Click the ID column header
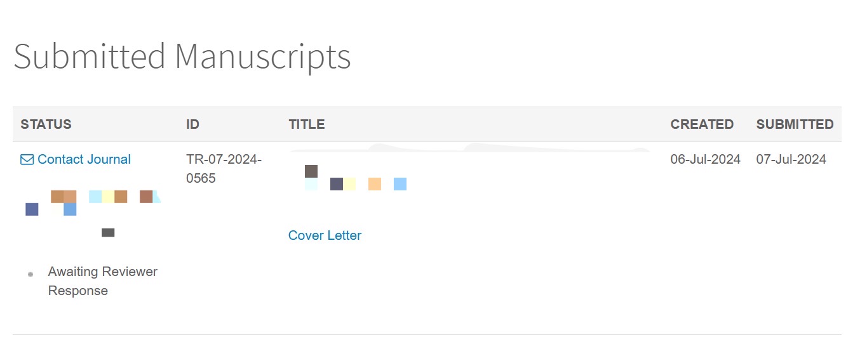 [x=193, y=124]
